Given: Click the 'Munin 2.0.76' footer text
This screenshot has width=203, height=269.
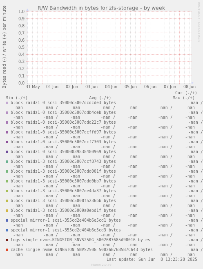Looking at the screenshot, I should [101, 265].
